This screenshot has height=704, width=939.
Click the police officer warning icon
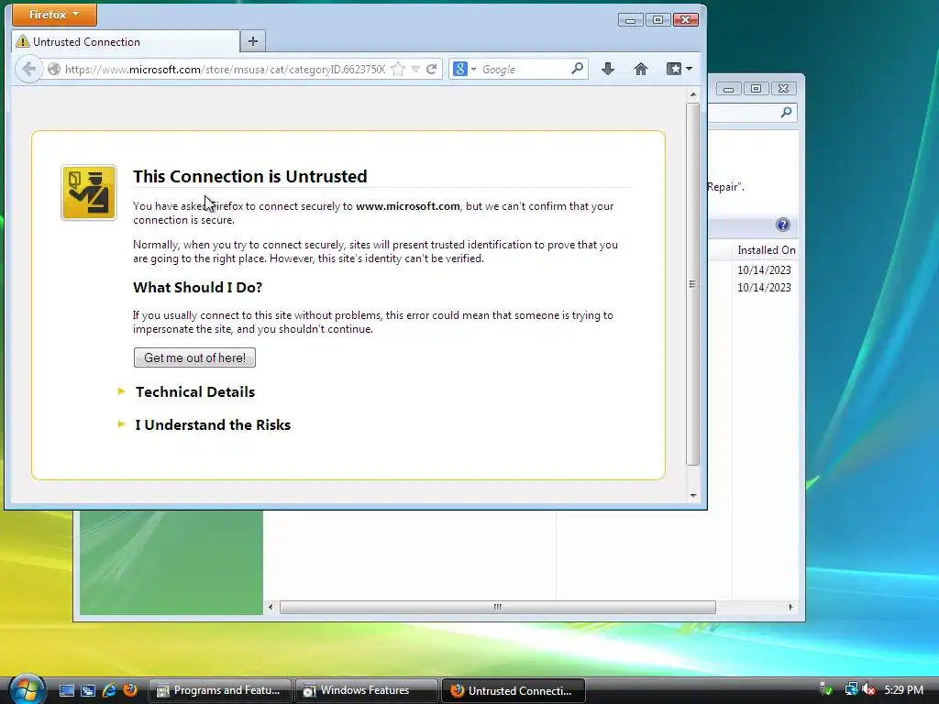point(89,192)
